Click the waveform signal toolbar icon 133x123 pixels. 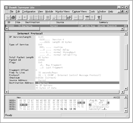[x=76, y=17]
